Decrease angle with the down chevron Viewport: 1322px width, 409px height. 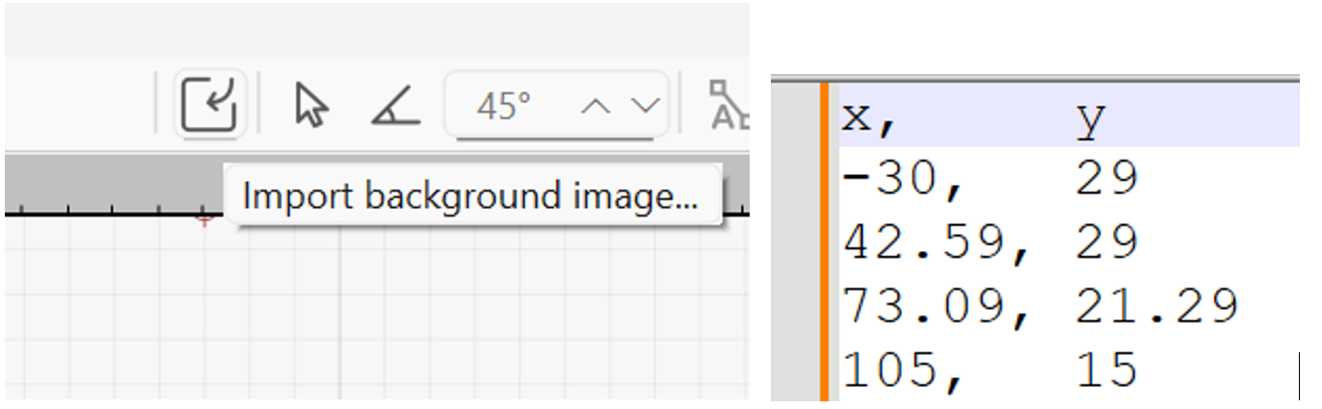[645, 105]
